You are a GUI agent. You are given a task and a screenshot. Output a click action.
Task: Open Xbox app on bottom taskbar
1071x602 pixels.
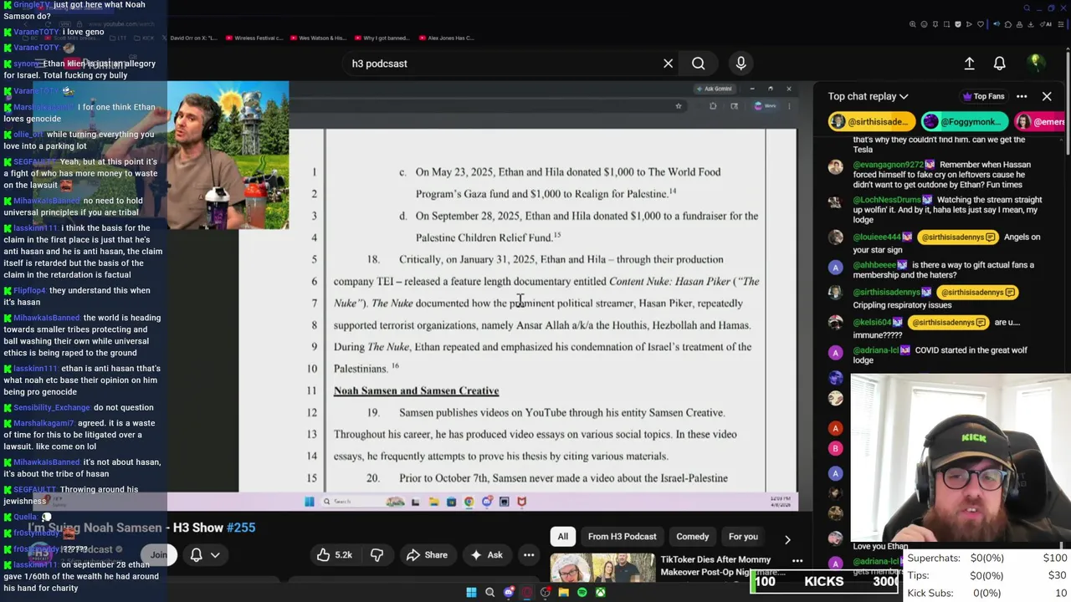(601, 592)
